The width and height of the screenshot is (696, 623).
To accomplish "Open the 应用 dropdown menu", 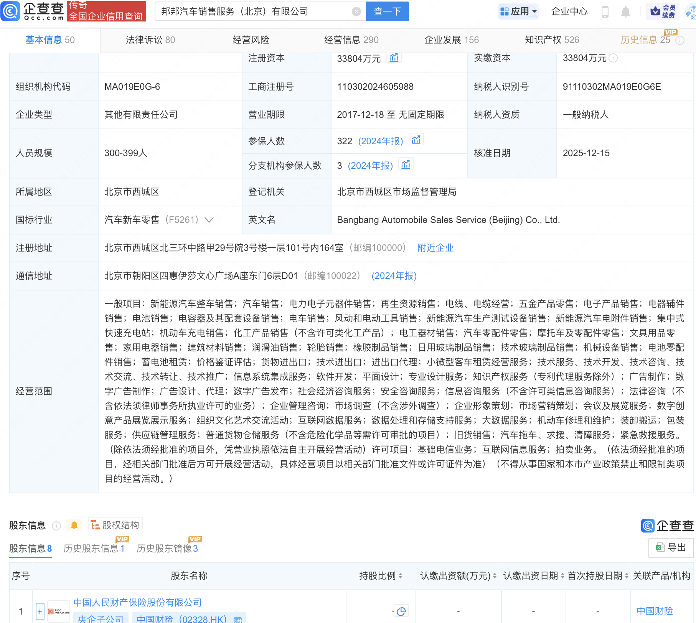I will click(x=519, y=12).
